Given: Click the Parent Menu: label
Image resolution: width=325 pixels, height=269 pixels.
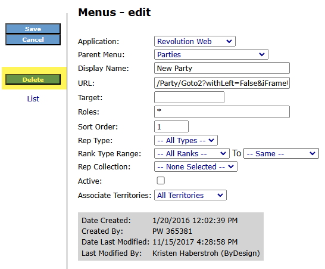Looking at the screenshot, I should (101, 55).
